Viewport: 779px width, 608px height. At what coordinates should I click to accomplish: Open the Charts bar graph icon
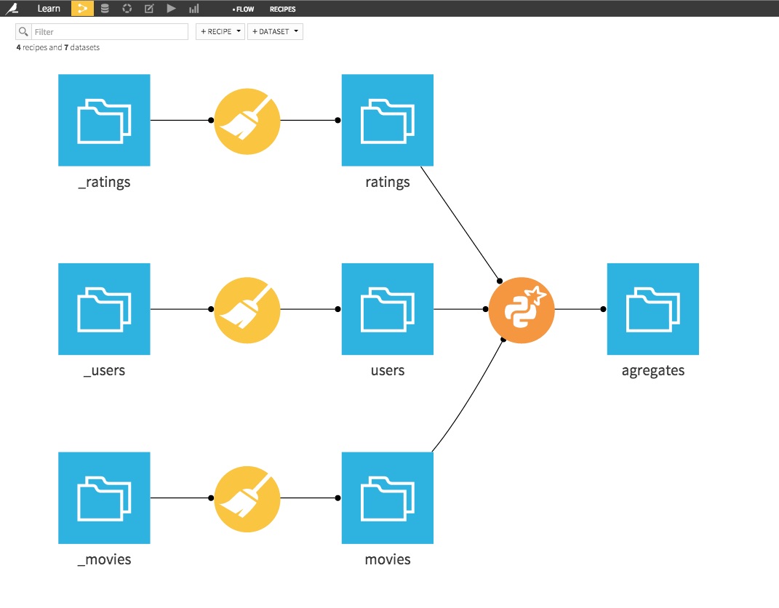[193, 9]
